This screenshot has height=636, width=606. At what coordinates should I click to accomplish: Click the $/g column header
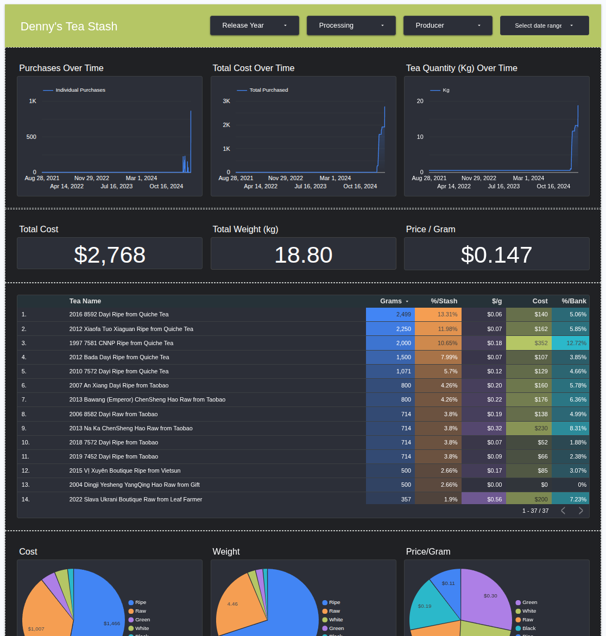pos(497,301)
